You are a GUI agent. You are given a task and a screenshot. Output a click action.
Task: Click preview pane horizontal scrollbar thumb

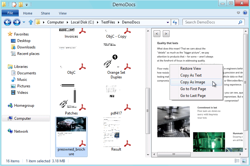pos(174,154)
